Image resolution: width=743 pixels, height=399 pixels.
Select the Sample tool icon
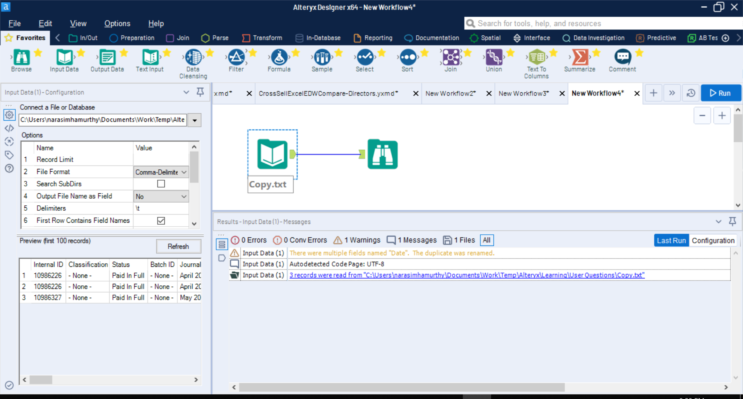pos(322,57)
